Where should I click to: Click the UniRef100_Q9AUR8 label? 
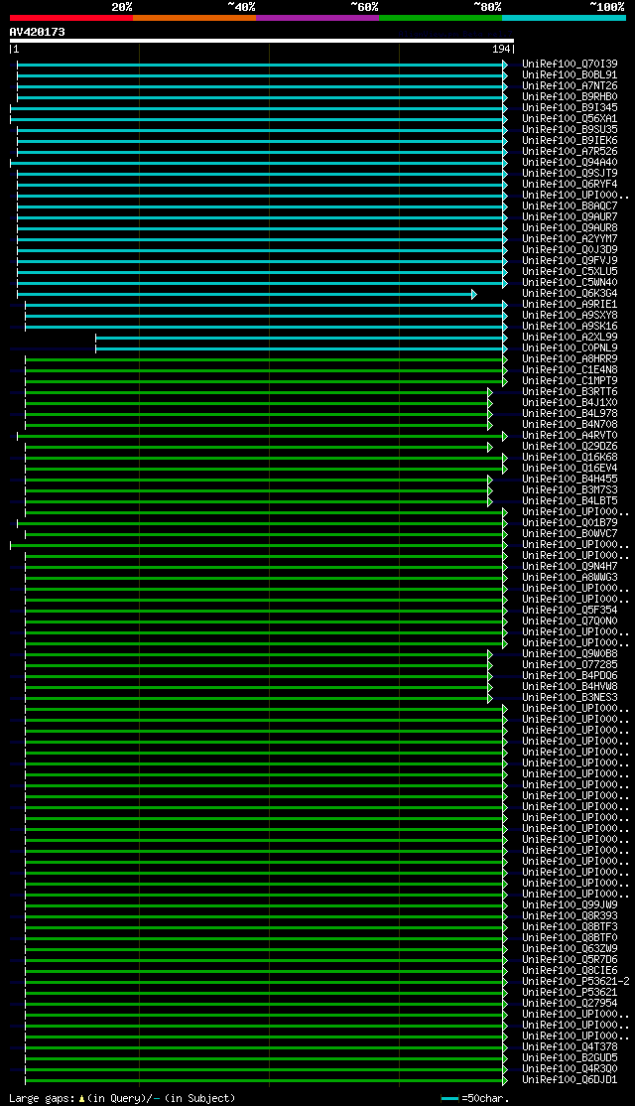pos(570,227)
